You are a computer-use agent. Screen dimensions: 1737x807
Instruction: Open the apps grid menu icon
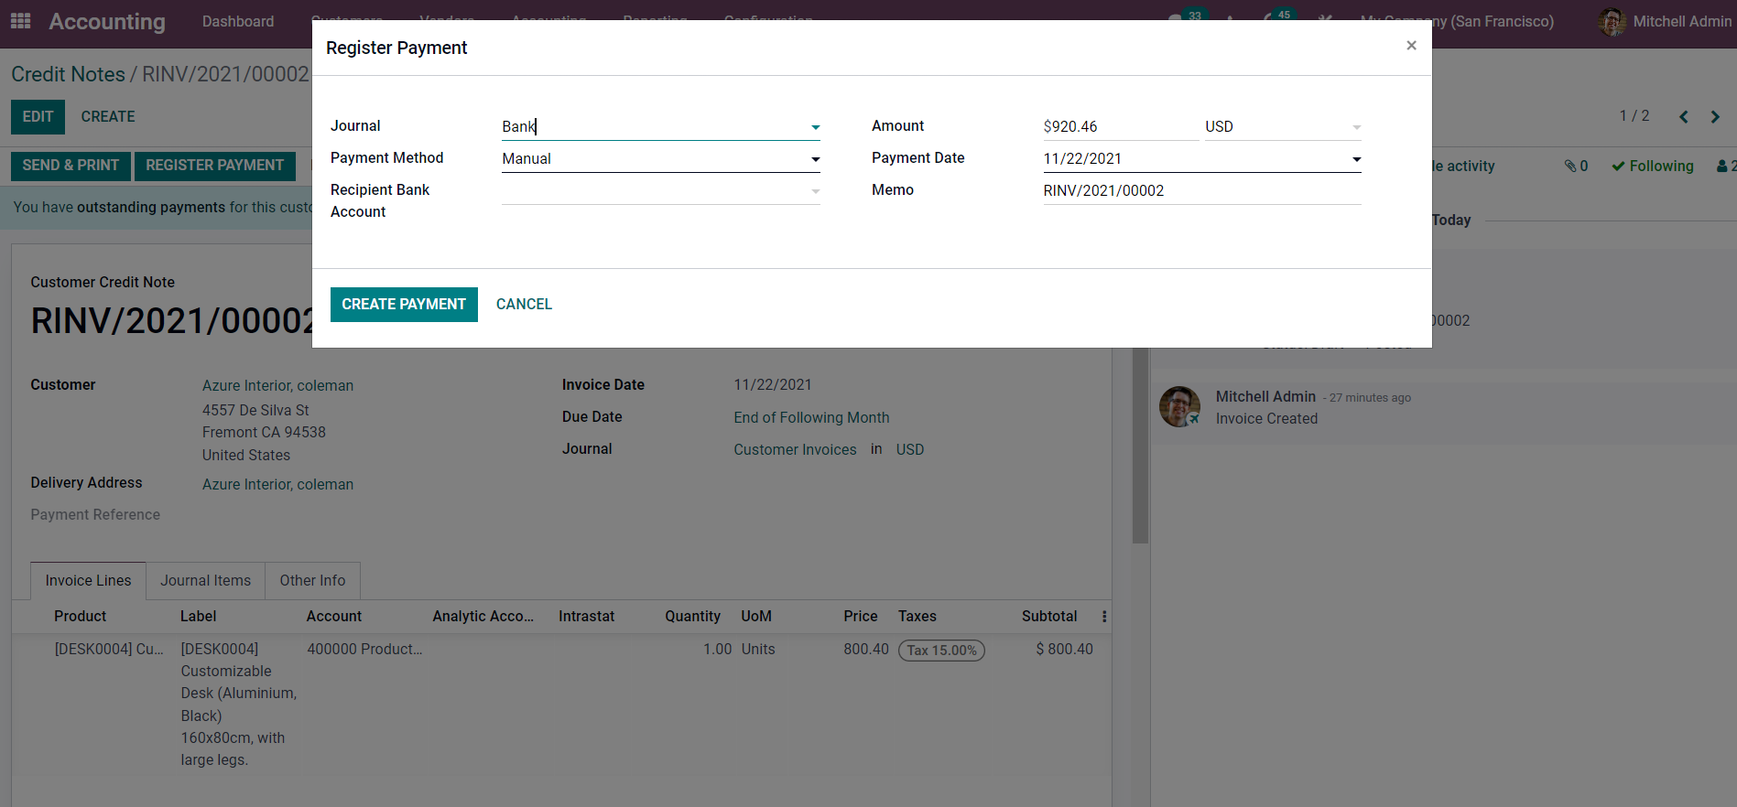(20, 20)
